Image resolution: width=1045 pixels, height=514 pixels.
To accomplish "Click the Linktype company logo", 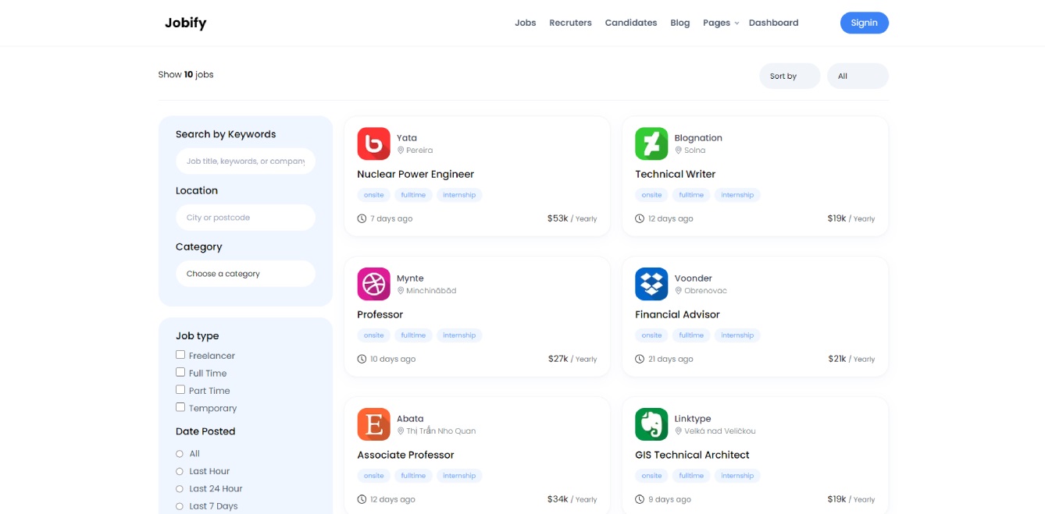I will pyautogui.click(x=651, y=424).
